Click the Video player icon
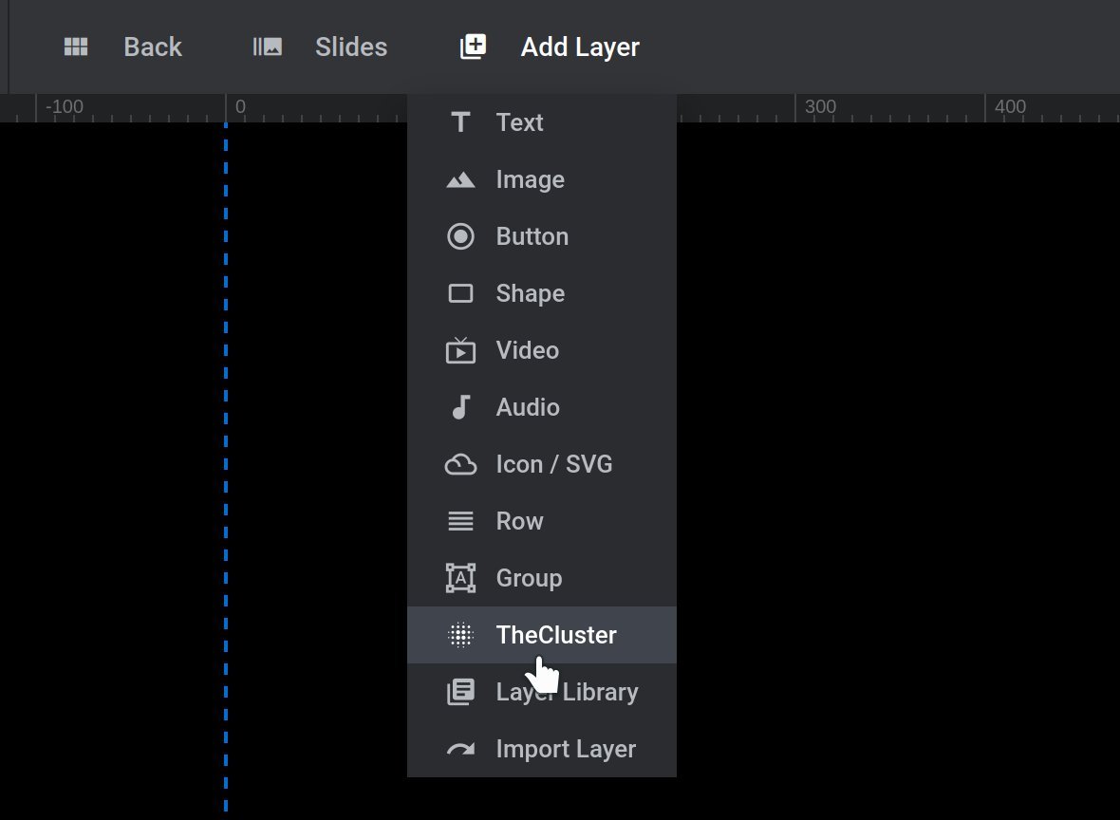 pos(460,350)
